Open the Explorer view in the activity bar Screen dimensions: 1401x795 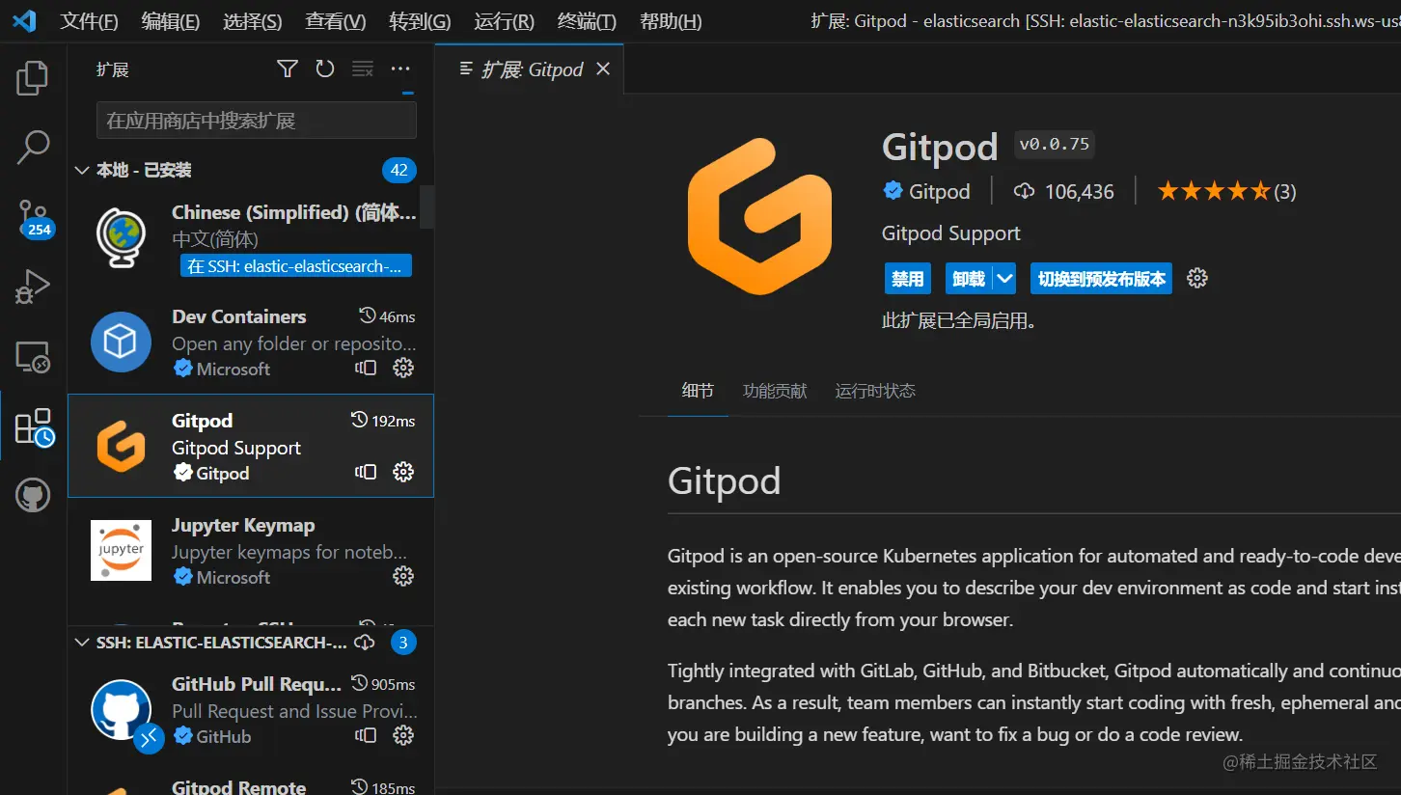click(32, 77)
